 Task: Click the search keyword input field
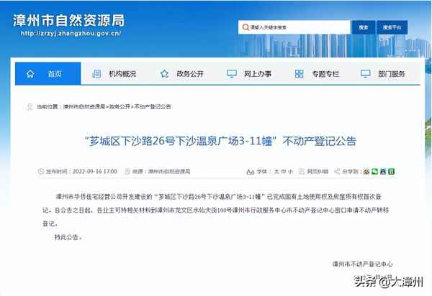point(294,27)
